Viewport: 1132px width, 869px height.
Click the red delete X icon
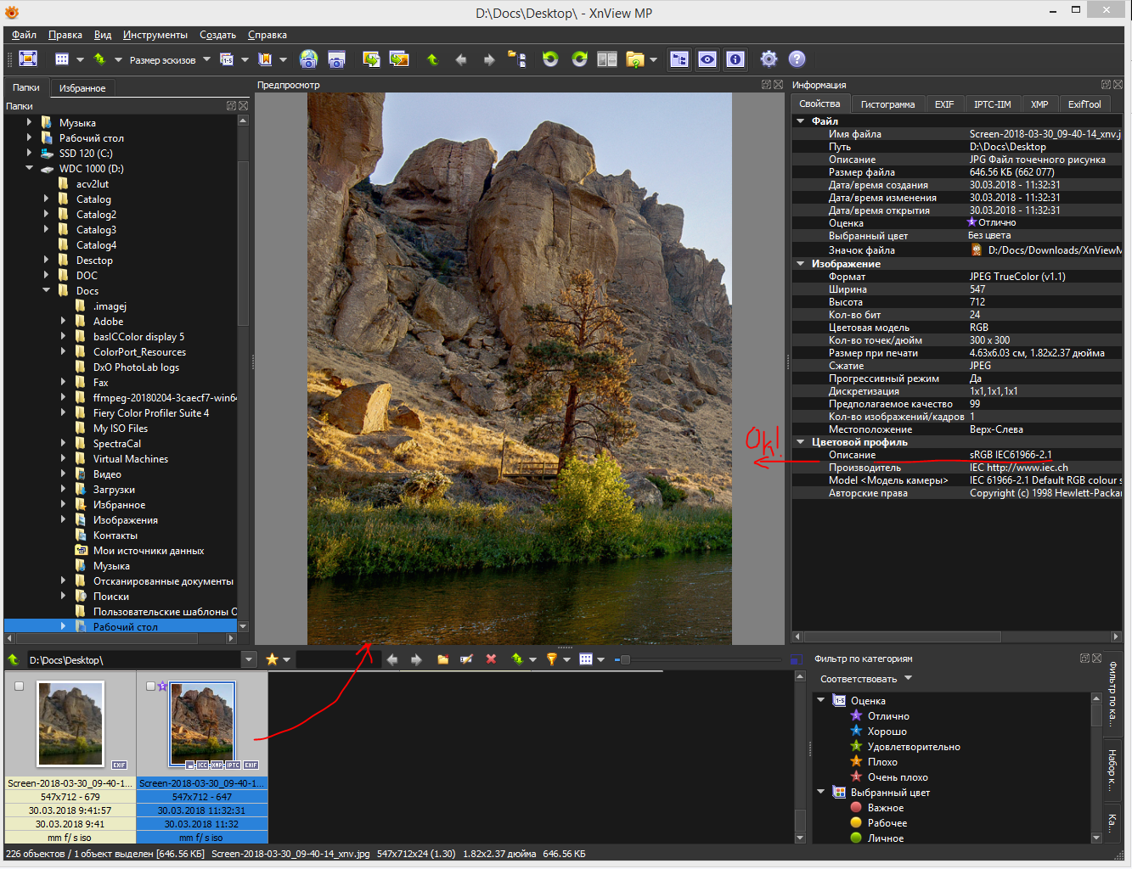pos(491,659)
